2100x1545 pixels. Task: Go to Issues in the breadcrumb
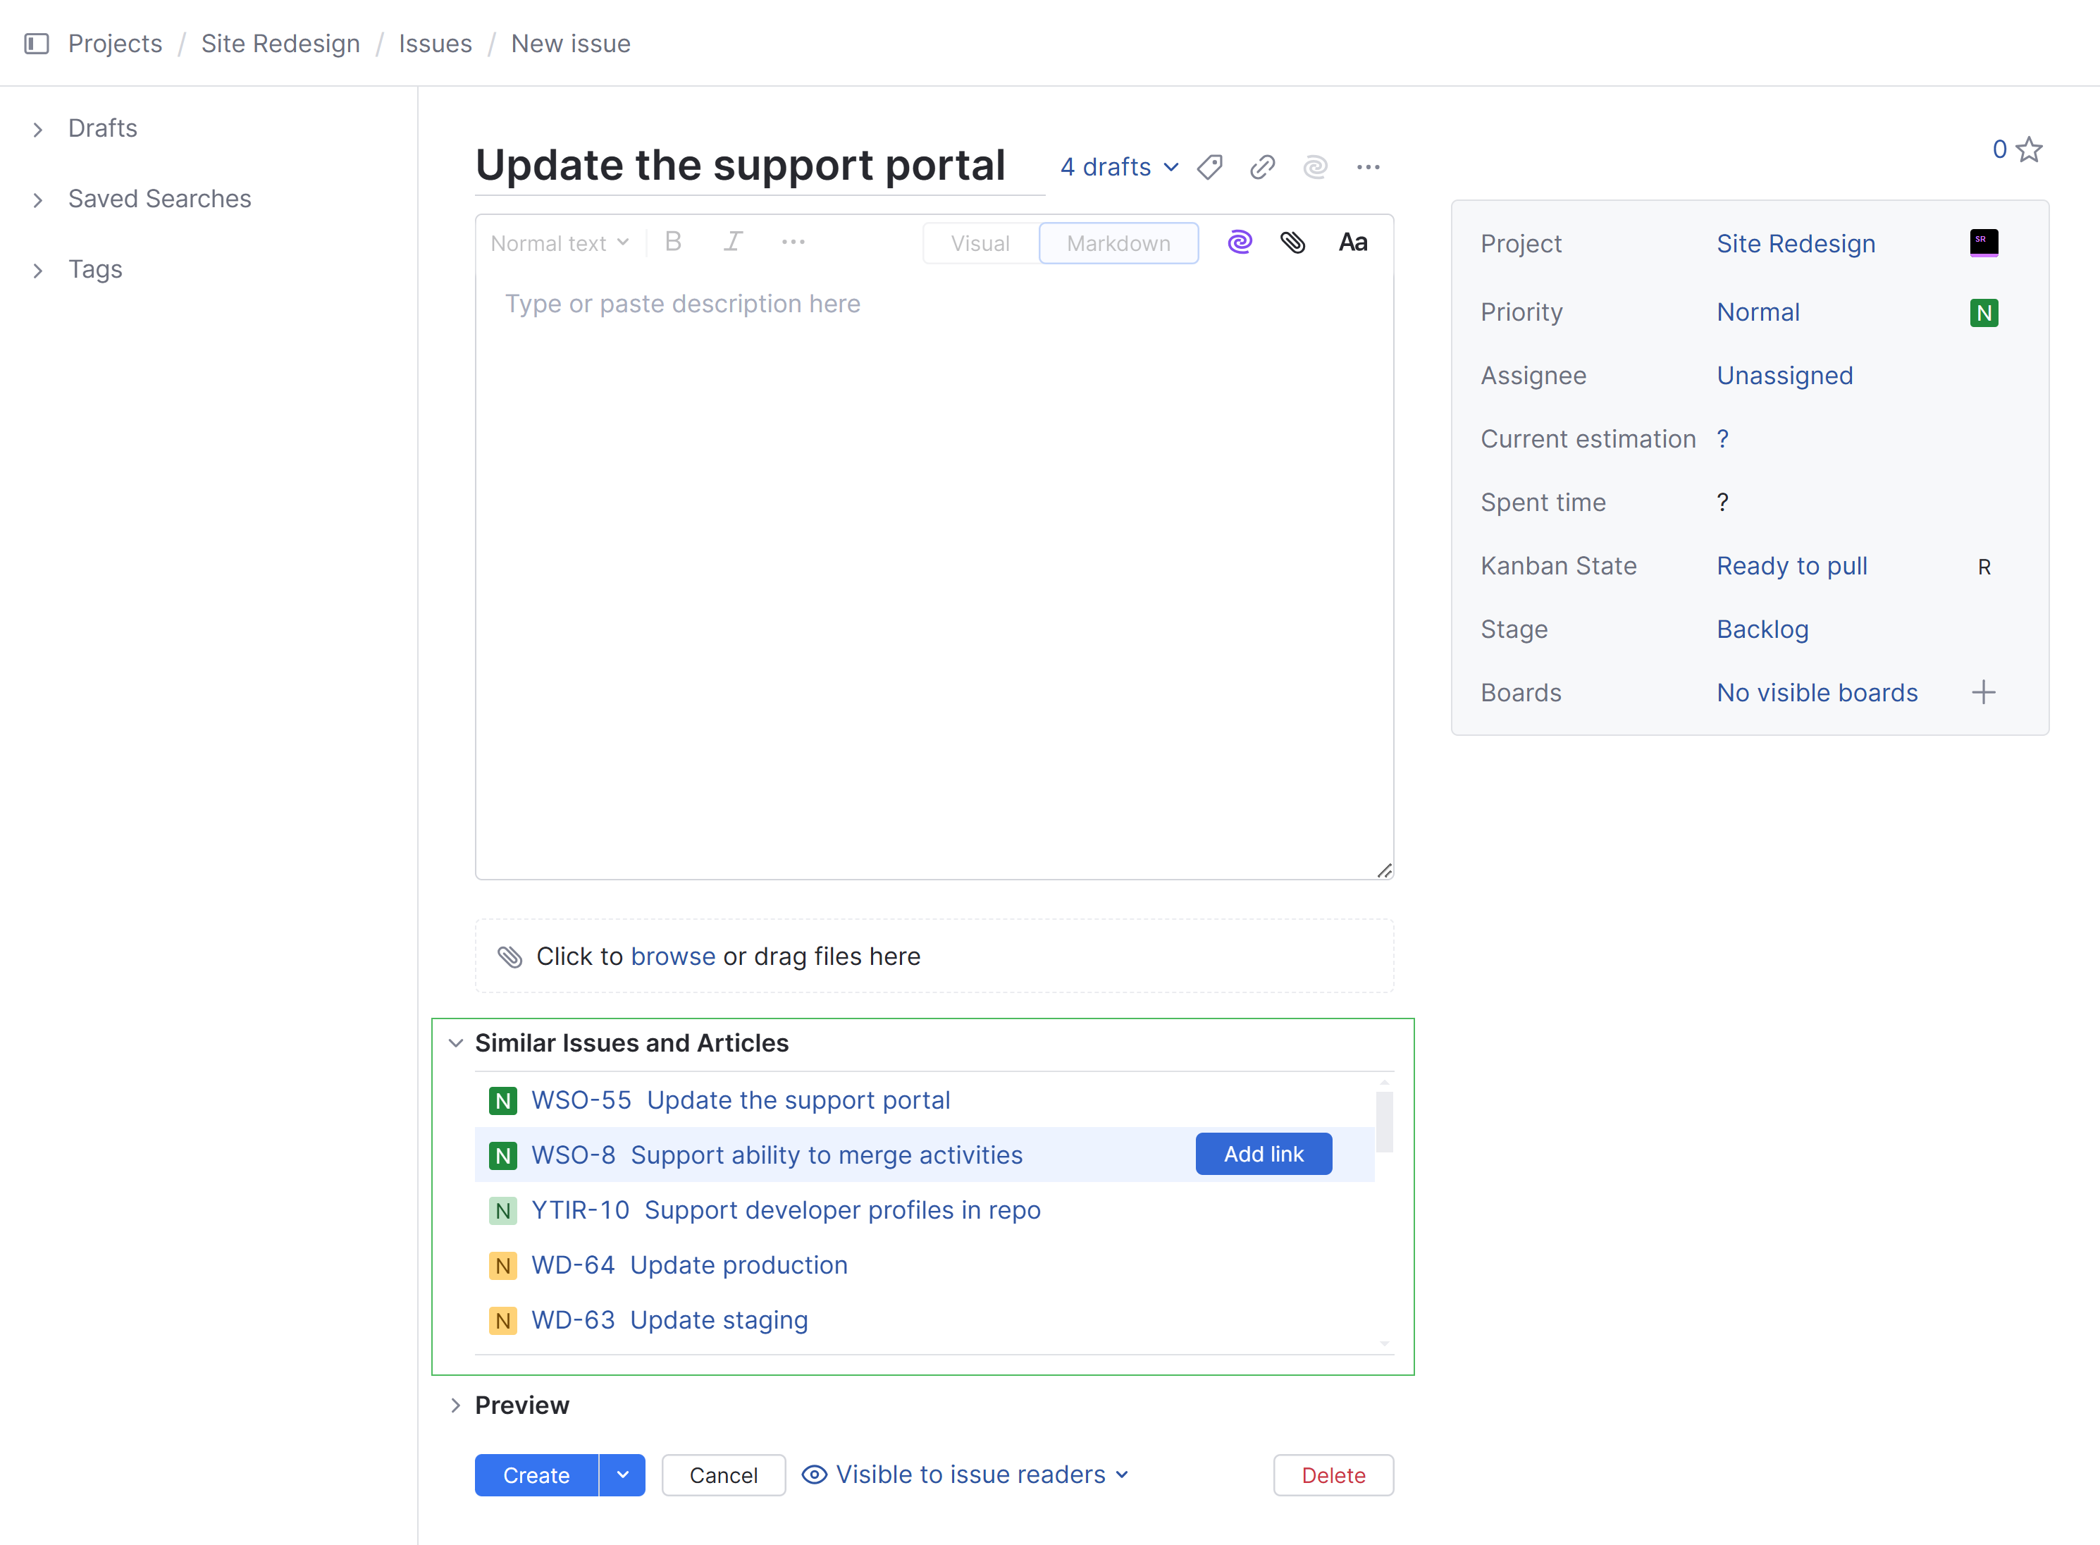pos(435,44)
